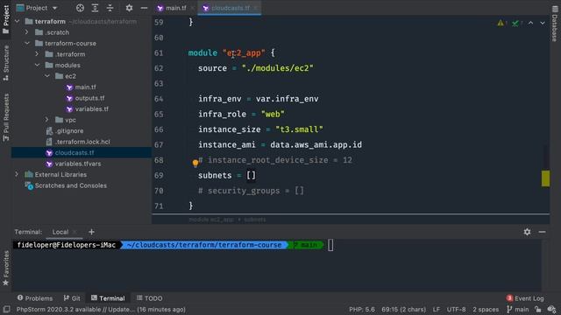Close the main.tf editor tab
The image size is (561, 315).
click(x=193, y=8)
